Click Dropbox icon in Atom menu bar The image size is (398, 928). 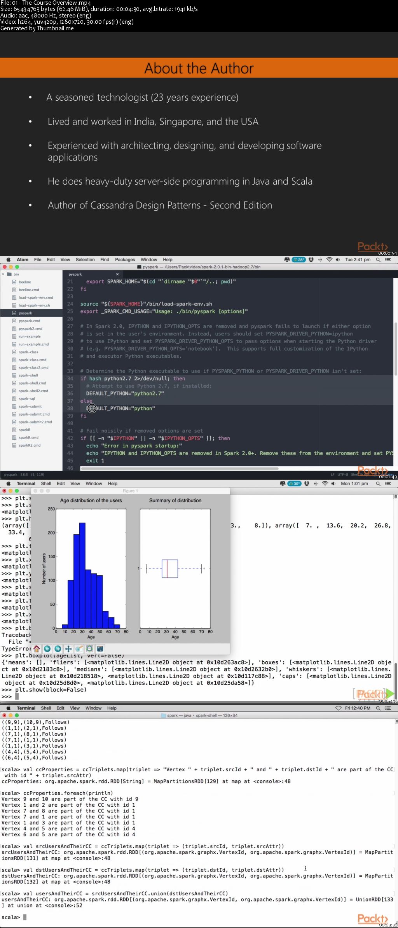(x=311, y=260)
